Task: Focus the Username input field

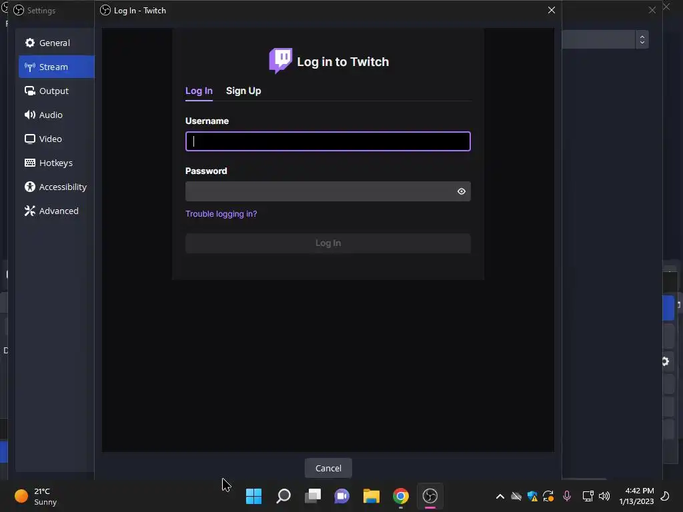Action: tap(328, 141)
